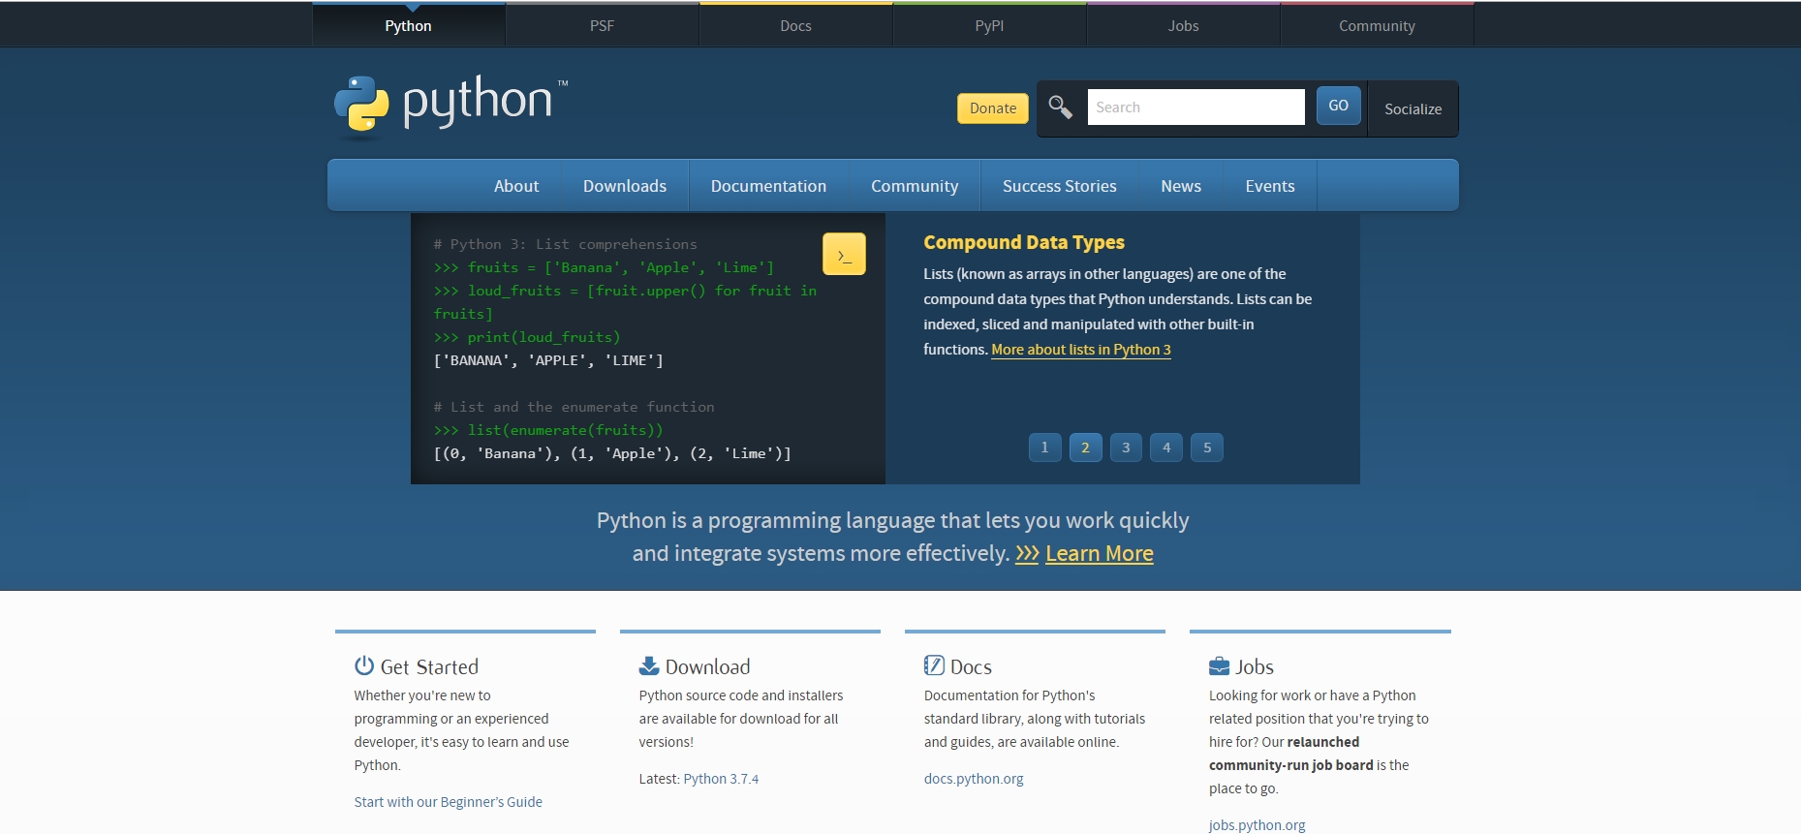Follow the More about lists in Python 3 link
The image size is (1801, 834).
point(1081,350)
